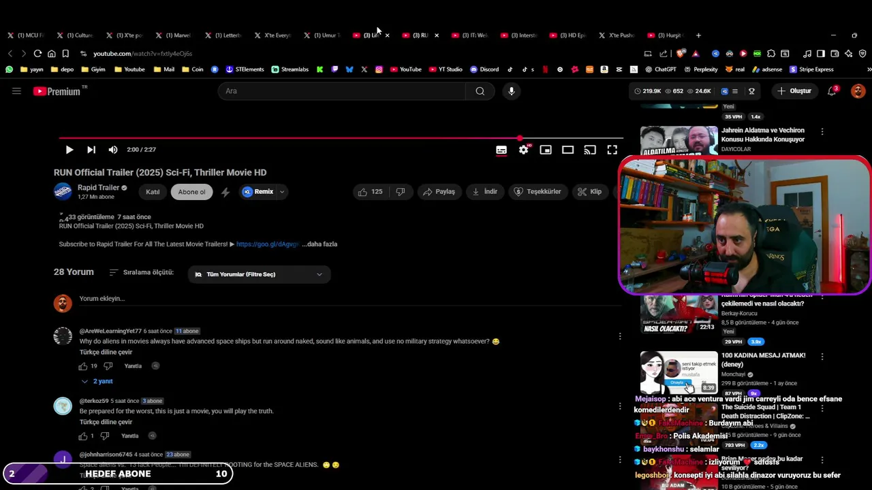
Task: Skip to the next video
Action: pyautogui.click(x=91, y=150)
